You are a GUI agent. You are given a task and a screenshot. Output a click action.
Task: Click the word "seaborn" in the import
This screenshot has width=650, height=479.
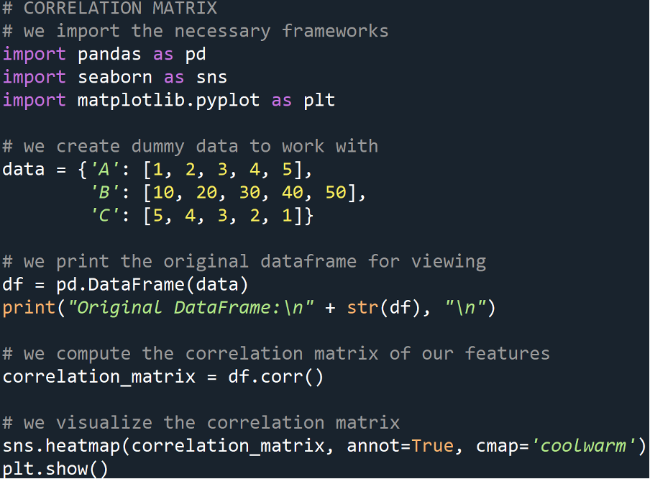click(x=115, y=77)
